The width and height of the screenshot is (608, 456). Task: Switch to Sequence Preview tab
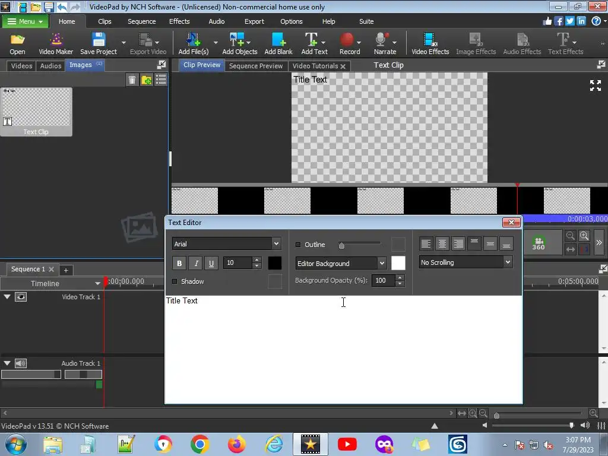pos(255,66)
